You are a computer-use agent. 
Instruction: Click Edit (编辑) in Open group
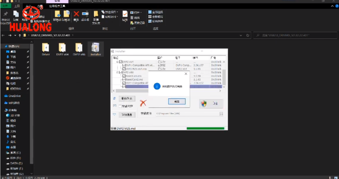(x=135, y=18)
